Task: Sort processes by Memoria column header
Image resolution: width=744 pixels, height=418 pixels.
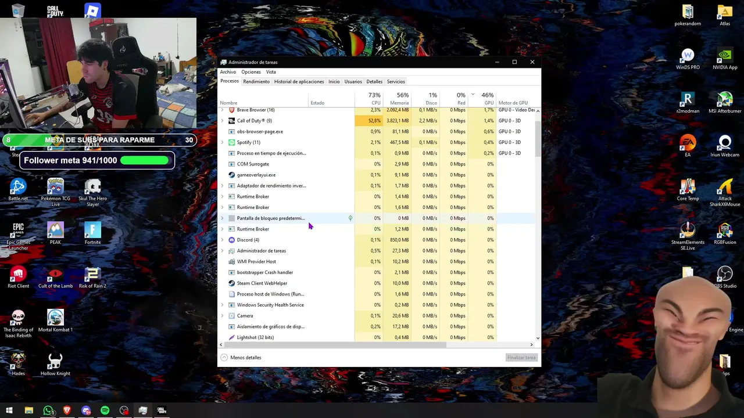Action: pos(397,98)
